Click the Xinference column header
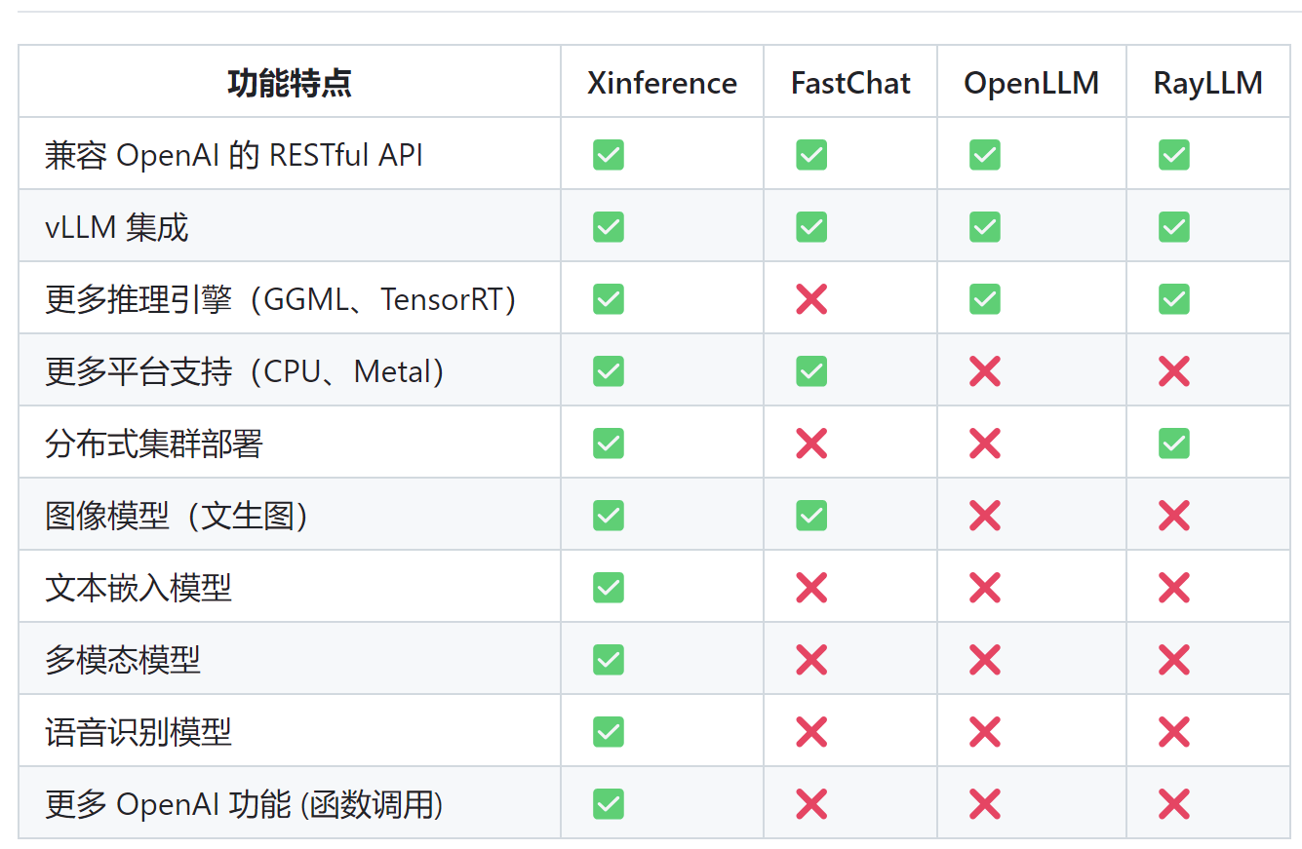This screenshot has width=1302, height=849. tap(662, 83)
